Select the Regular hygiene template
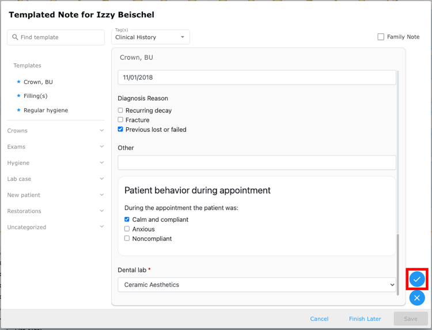Screen dimensions: 432x330 (x=46, y=110)
